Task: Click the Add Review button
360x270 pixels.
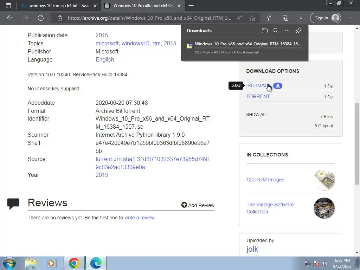Action: (198, 205)
